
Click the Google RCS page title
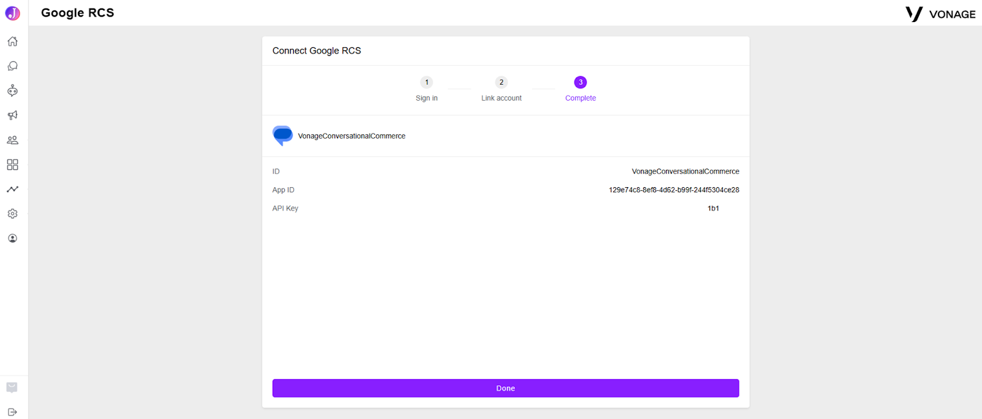click(x=77, y=13)
